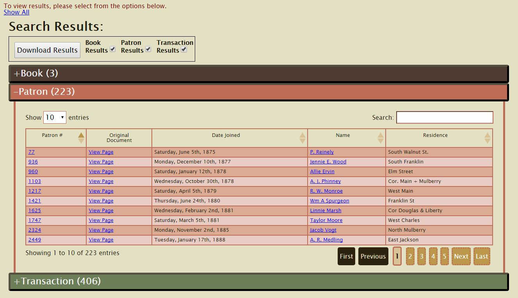Image resolution: width=518 pixels, height=298 pixels.
Task: Click the Residence ascending sort arrow
Action: click(x=488, y=136)
